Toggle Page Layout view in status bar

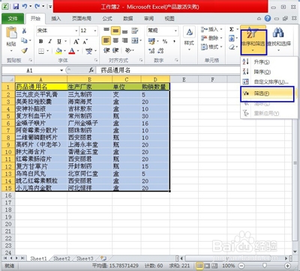click(x=207, y=266)
